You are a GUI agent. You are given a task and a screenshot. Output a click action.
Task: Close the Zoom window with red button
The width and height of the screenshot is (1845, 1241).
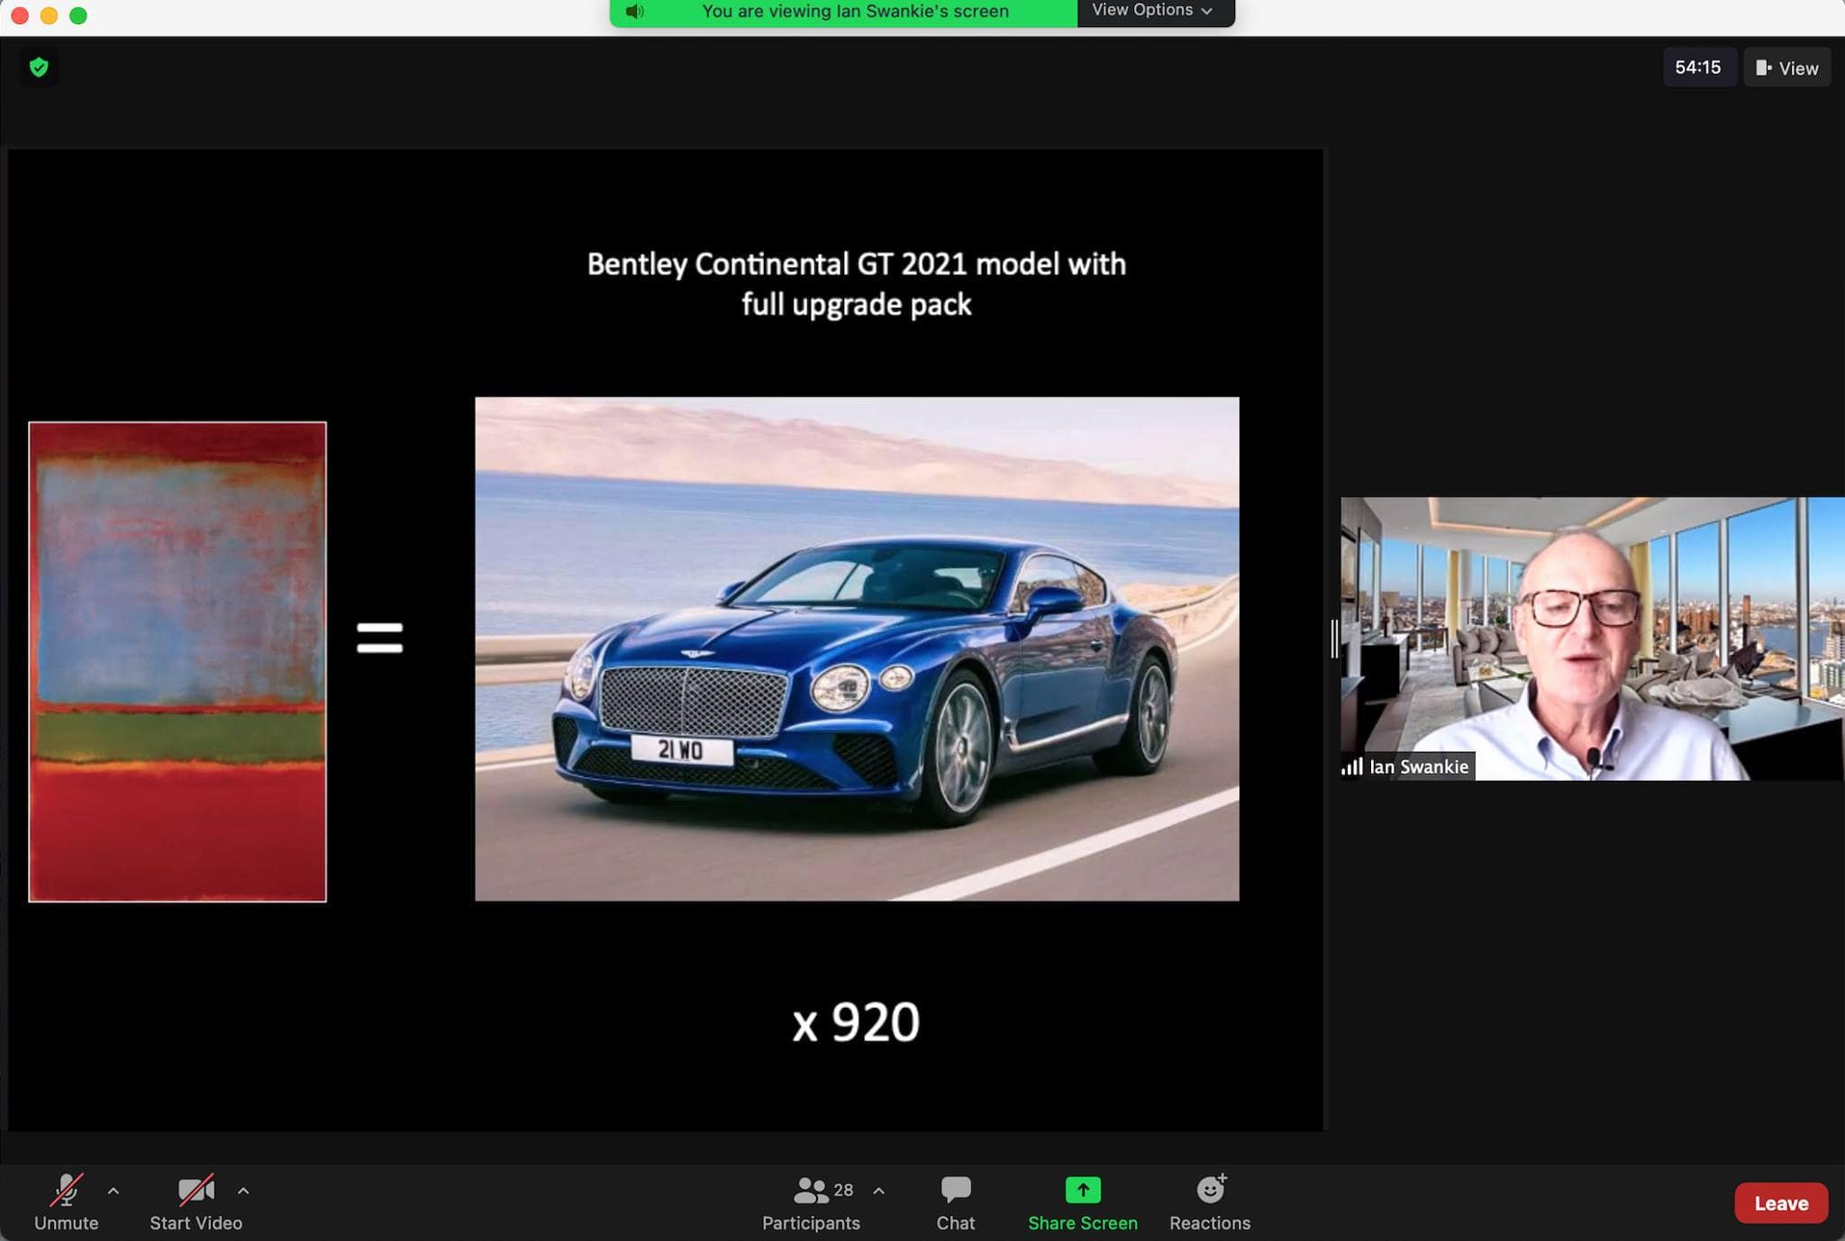[20, 15]
